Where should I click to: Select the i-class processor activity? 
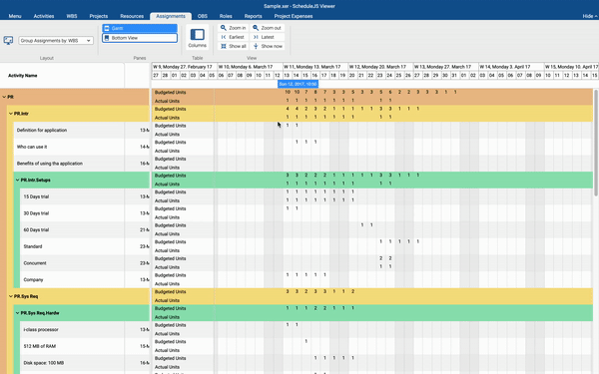point(85,330)
